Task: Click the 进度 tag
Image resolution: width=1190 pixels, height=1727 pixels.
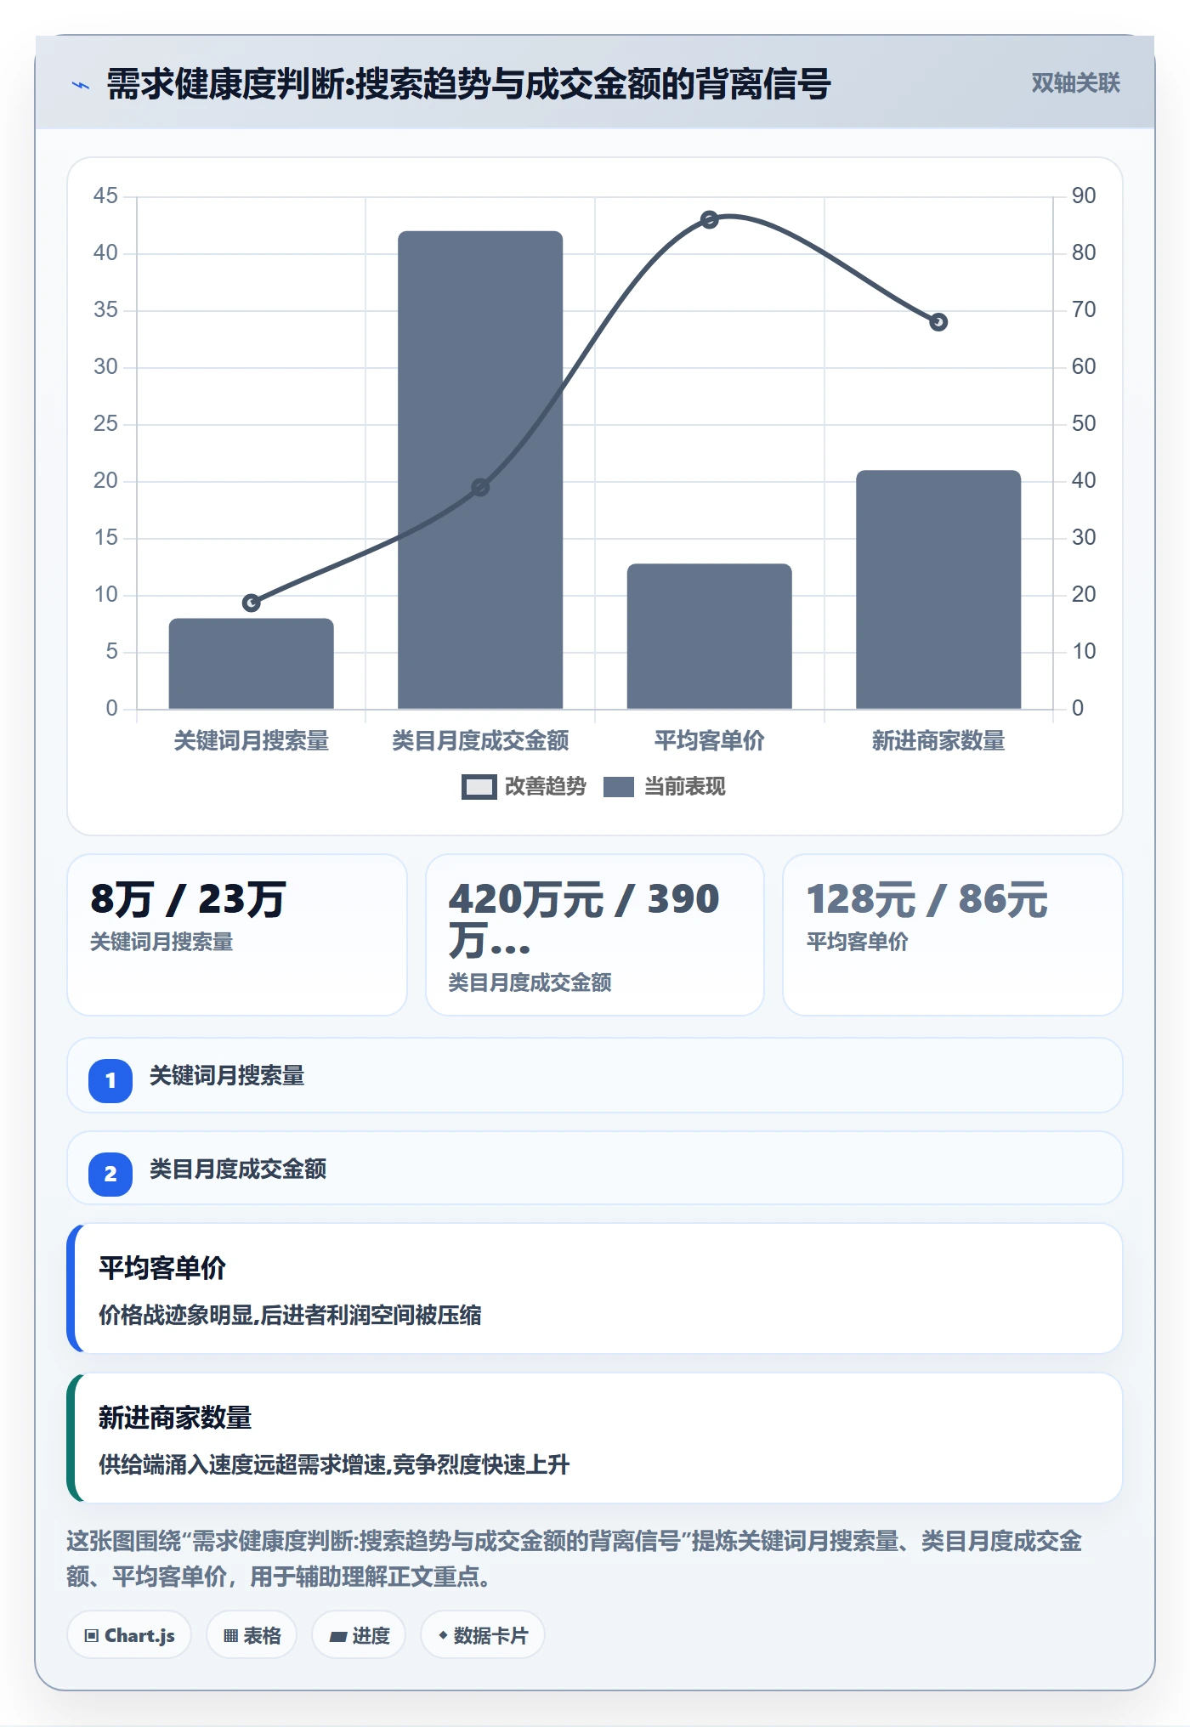Action: click(359, 1635)
